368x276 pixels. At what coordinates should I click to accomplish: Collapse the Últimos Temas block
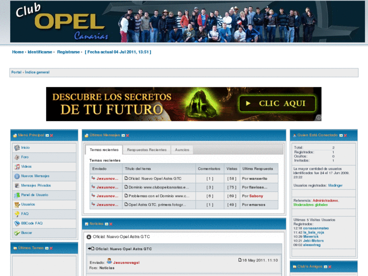pyautogui.click(x=47, y=248)
